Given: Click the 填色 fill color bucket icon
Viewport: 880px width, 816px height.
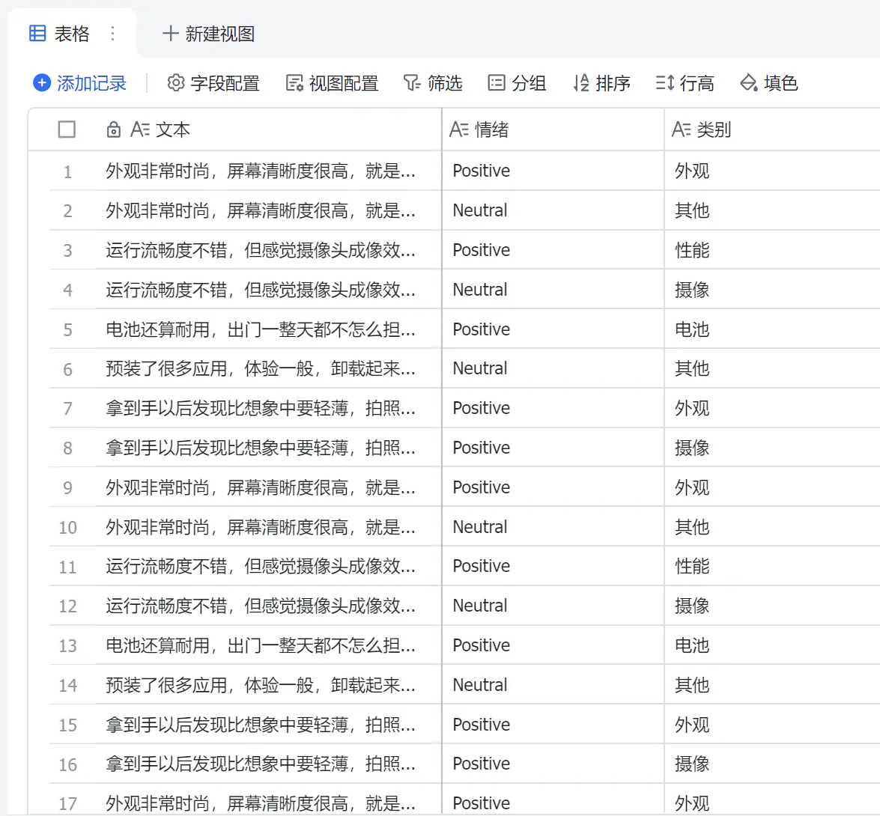Looking at the screenshot, I should pos(749,83).
